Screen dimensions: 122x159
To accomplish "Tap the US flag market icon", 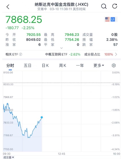I will coord(107,19).
